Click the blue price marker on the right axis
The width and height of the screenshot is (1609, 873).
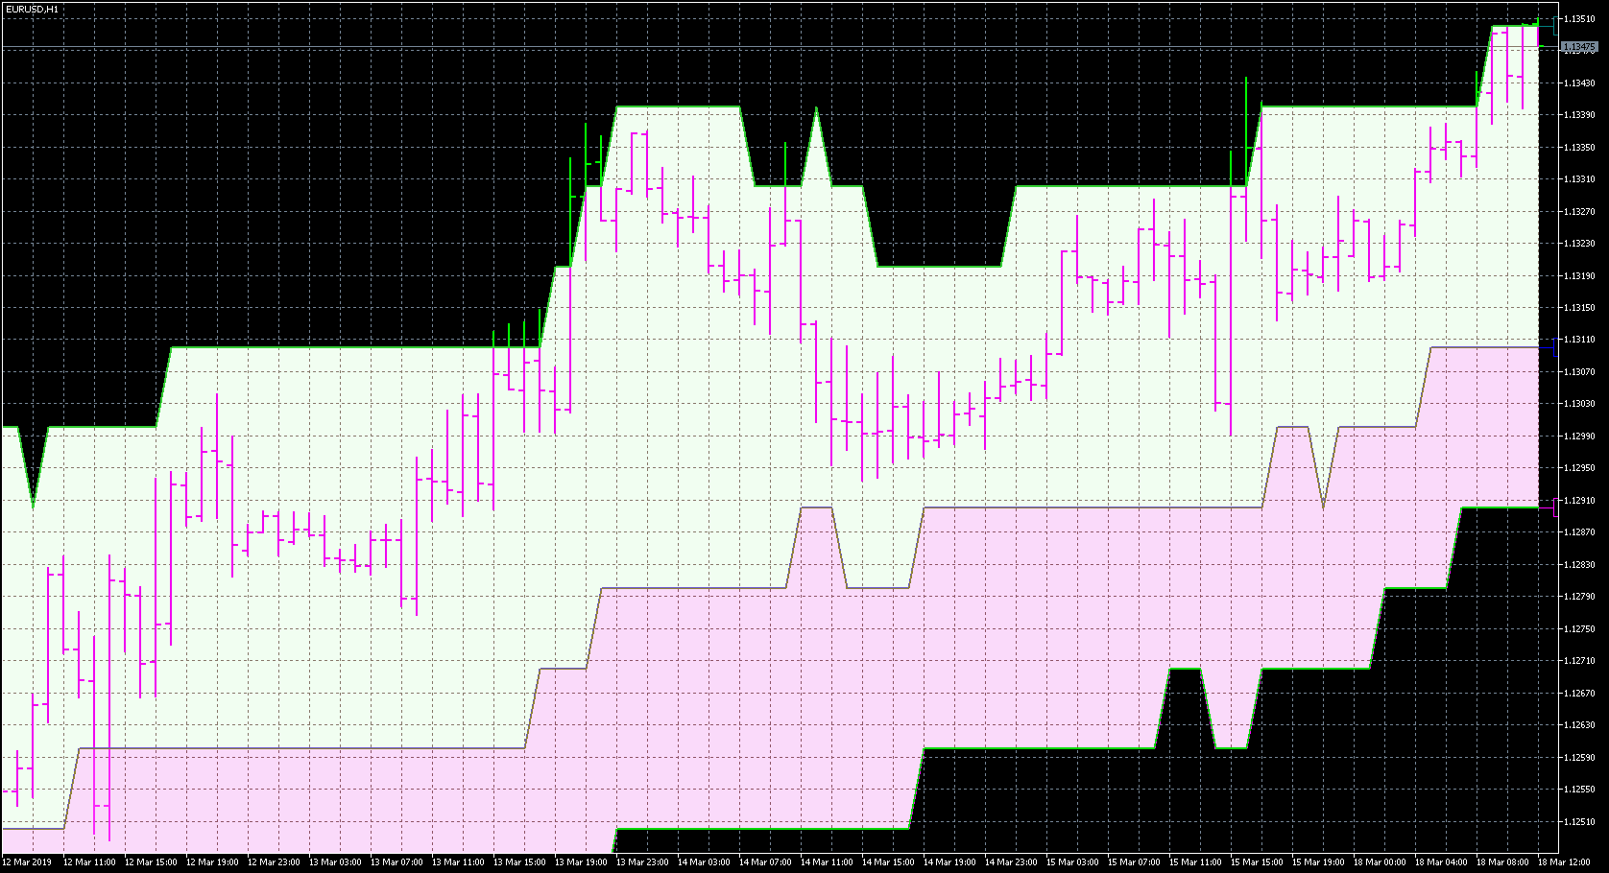[x=1555, y=345]
